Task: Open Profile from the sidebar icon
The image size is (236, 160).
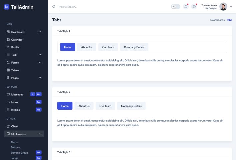Action: tap(8, 47)
